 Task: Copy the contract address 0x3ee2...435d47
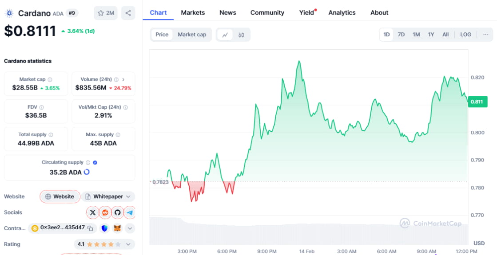click(x=90, y=228)
